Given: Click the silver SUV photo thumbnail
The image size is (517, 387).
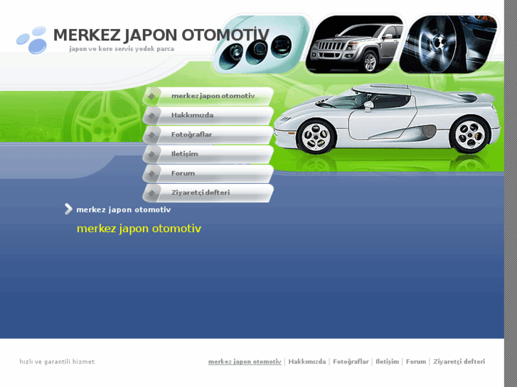Looking at the screenshot, I should coord(354,45).
